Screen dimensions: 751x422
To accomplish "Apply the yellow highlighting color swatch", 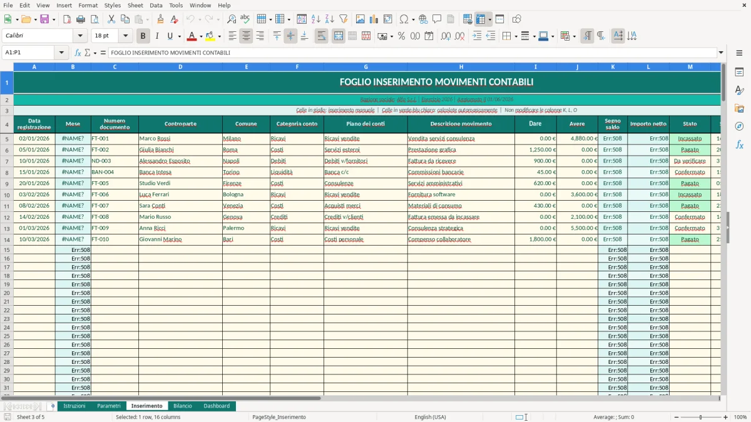I will coord(210,36).
